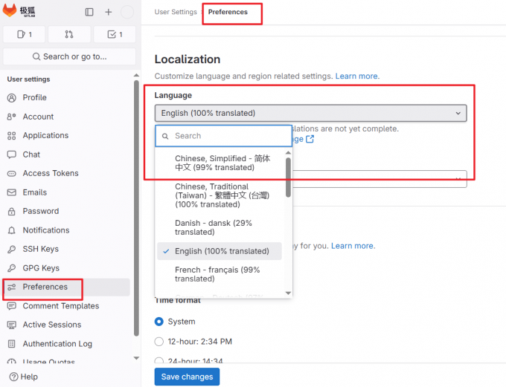Choose French language option

217,274
